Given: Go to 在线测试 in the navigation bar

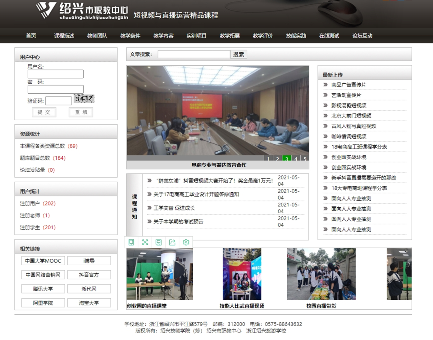Looking at the screenshot, I should tap(329, 36).
